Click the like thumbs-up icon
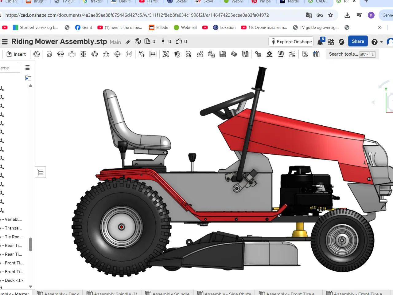This screenshot has width=393, height=295. (179, 41)
